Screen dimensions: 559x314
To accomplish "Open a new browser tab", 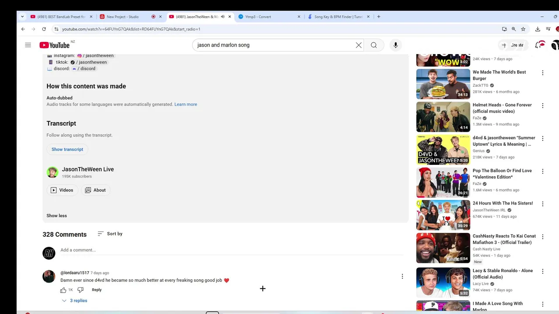I will (x=379, y=17).
